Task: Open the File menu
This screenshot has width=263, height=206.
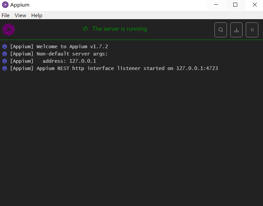Action: pos(6,16)
